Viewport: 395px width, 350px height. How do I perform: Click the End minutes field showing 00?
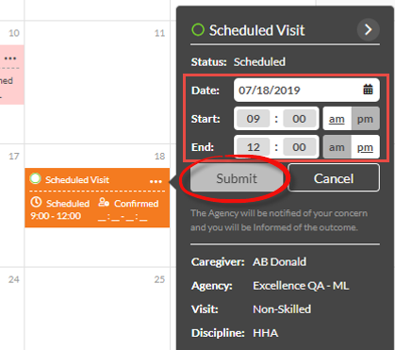[x=299, y=147]
